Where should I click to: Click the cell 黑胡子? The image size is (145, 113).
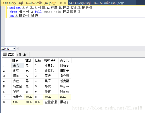click(x=65, y=102)
